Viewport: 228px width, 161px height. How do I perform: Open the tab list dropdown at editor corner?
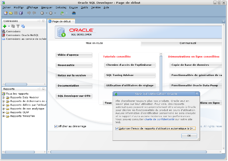pyautogui.click(x=224, y=21)
